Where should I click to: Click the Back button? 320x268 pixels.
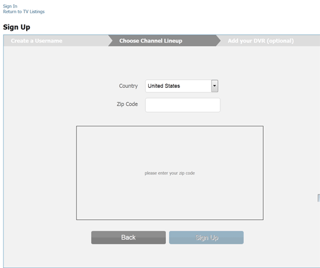[129, 237]
